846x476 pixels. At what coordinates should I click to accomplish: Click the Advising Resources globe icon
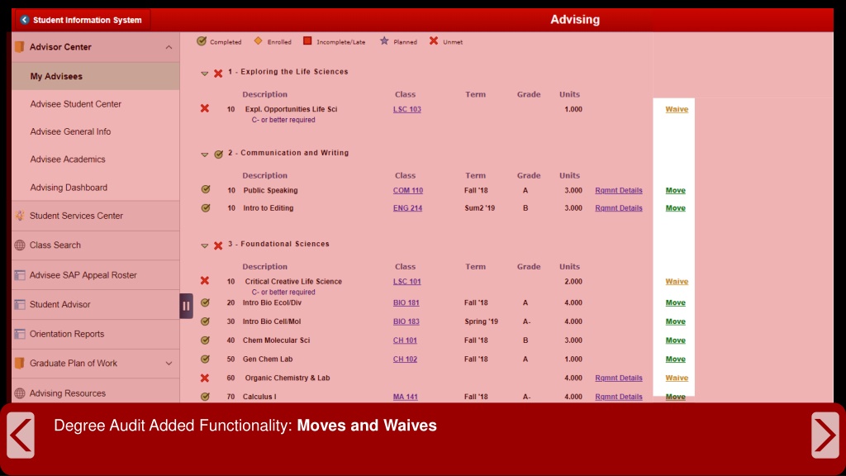pyautogui.click(x=20, y=393)
